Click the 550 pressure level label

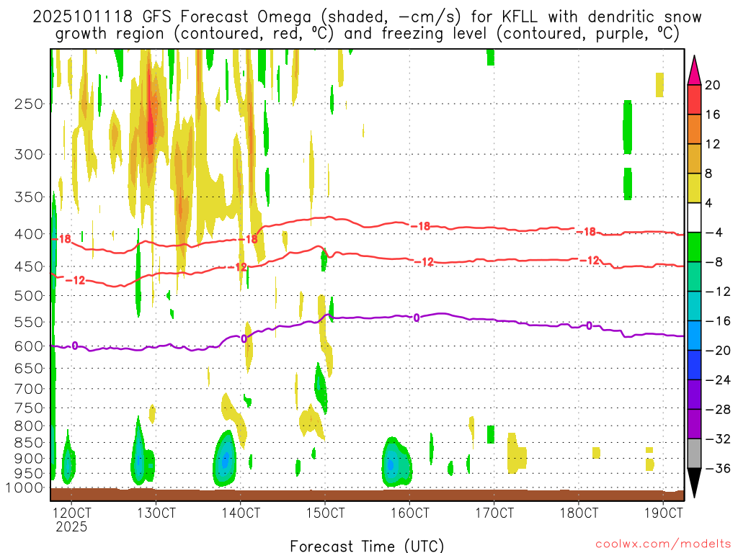pyautogui.click(x=29, y=322)
